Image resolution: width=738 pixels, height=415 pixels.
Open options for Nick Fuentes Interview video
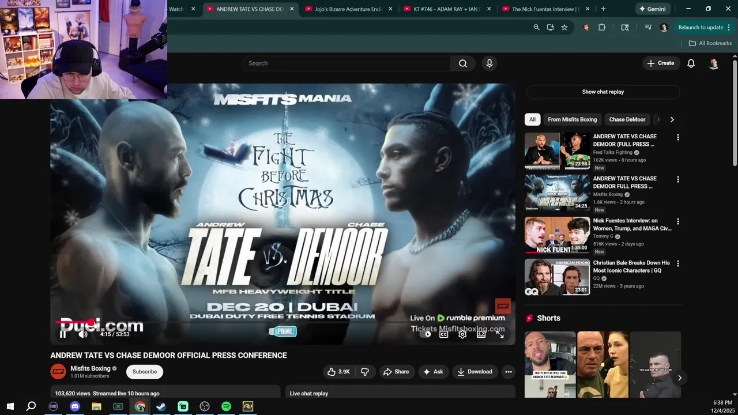[x=678, y=221]
